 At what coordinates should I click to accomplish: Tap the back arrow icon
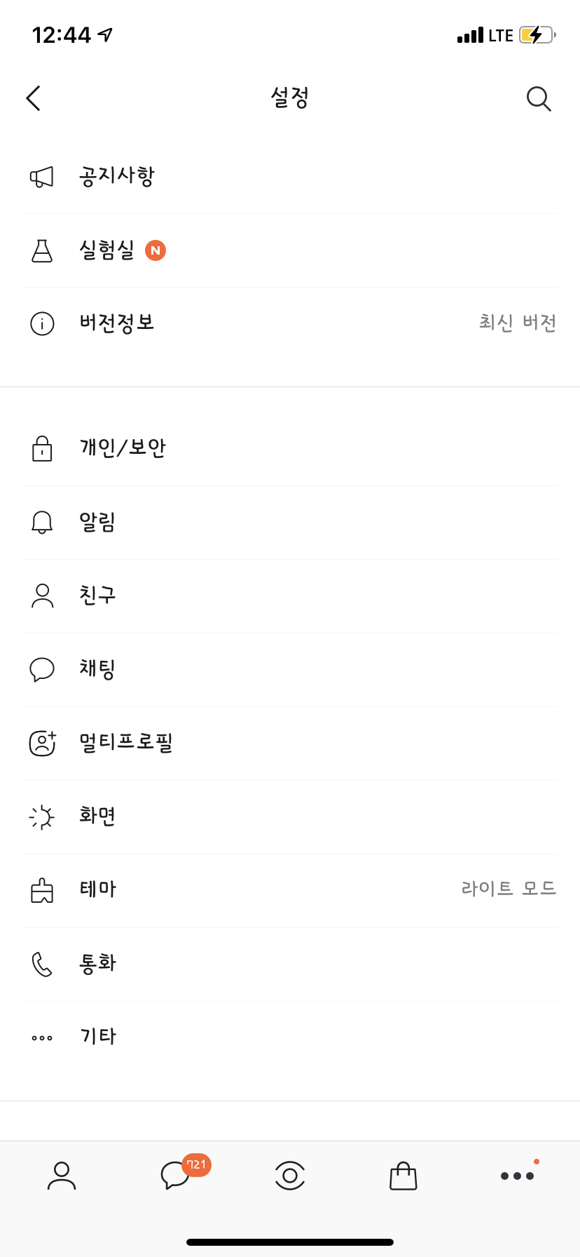coord(33,98)
